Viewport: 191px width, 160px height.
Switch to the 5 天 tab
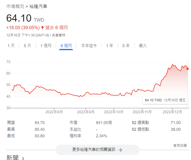click(x=28, y=46)
